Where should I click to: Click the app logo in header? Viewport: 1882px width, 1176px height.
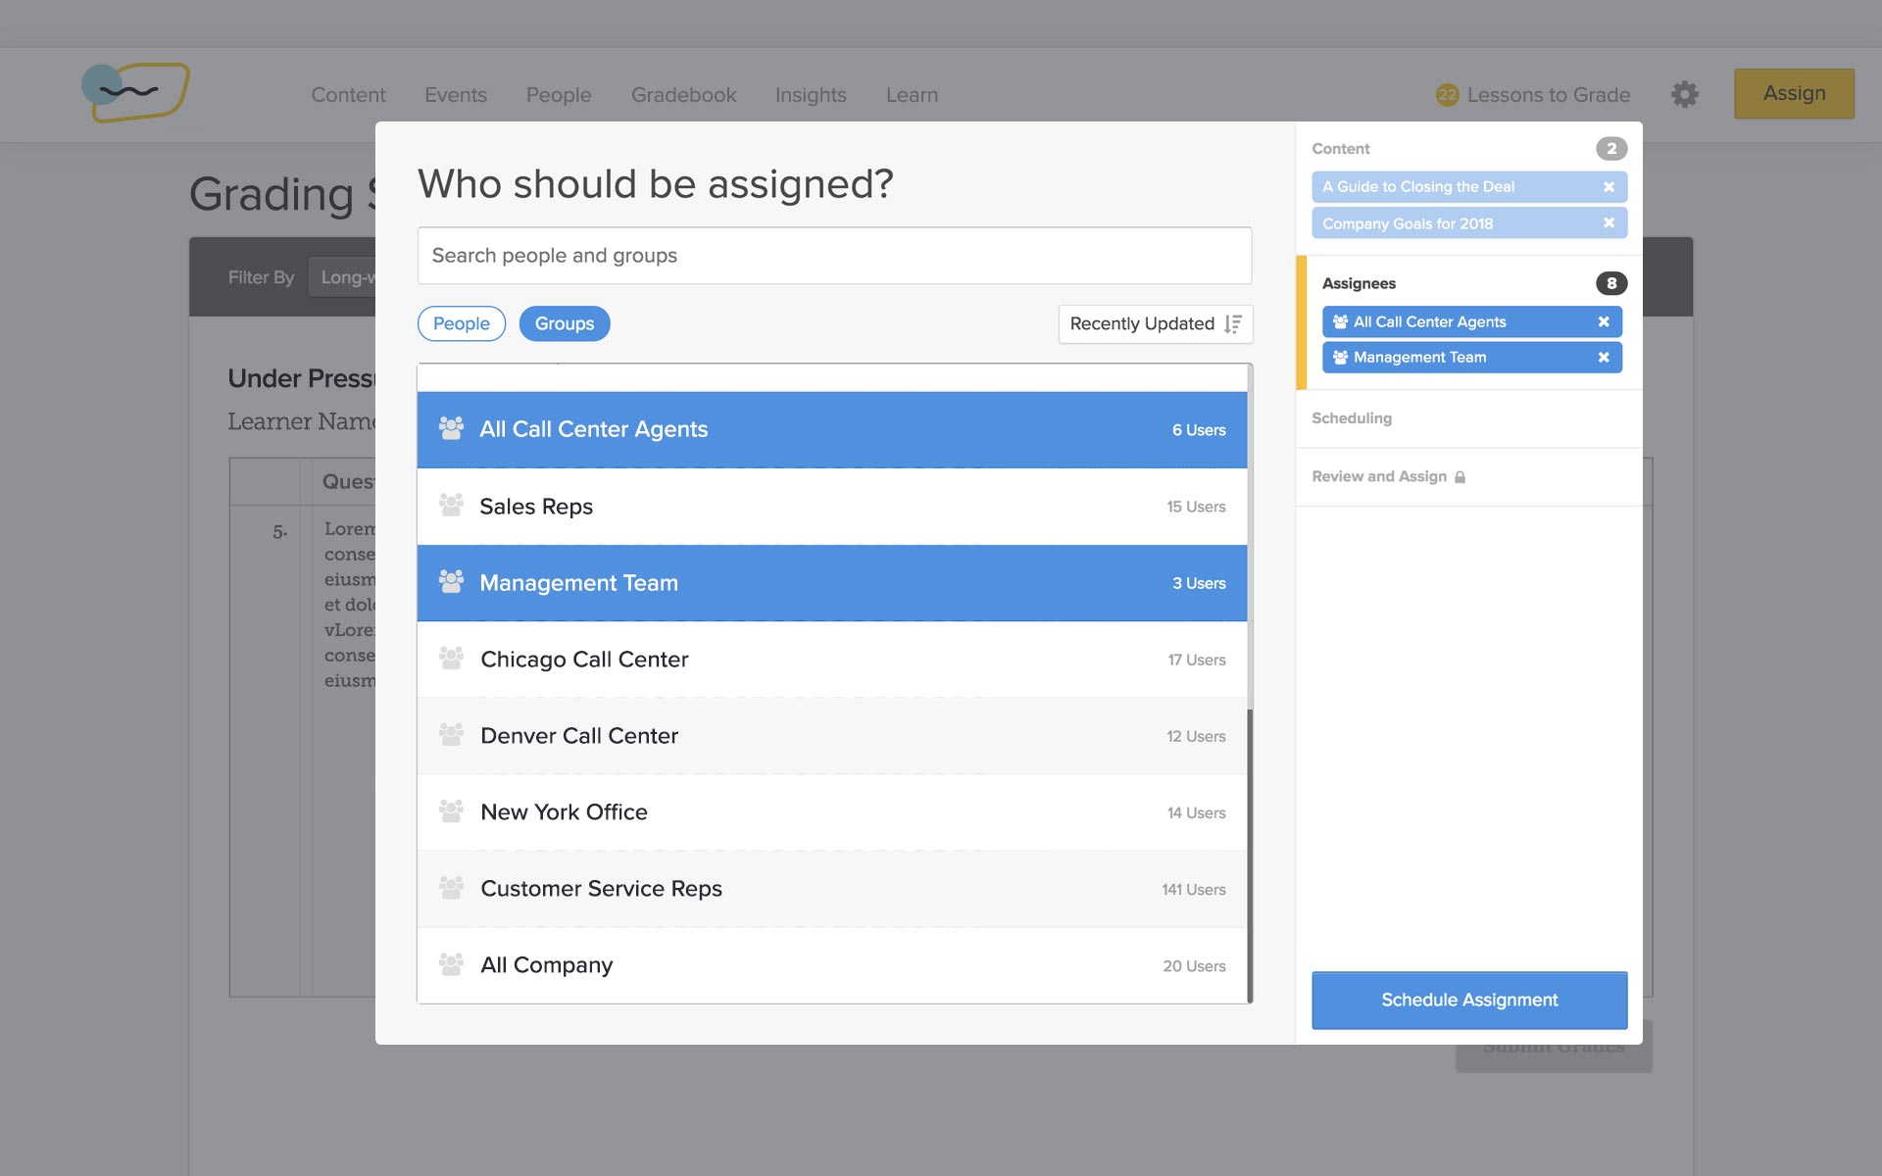click(135, 92)
